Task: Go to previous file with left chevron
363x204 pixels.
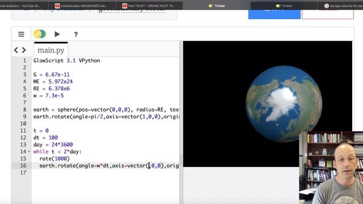Action: click(16, 50)
